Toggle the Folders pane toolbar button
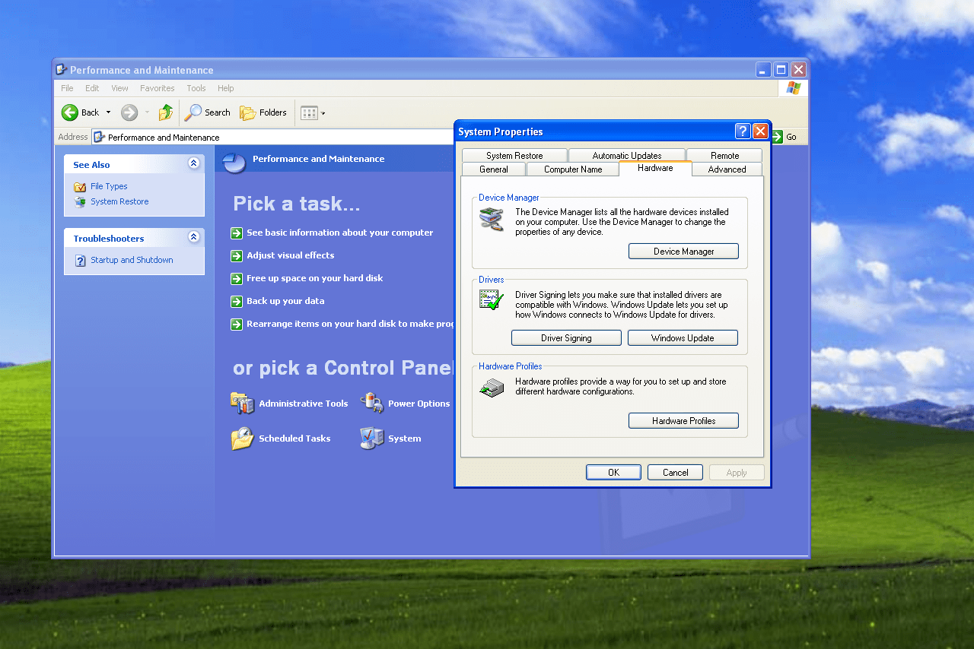 [x=263, y=112]
